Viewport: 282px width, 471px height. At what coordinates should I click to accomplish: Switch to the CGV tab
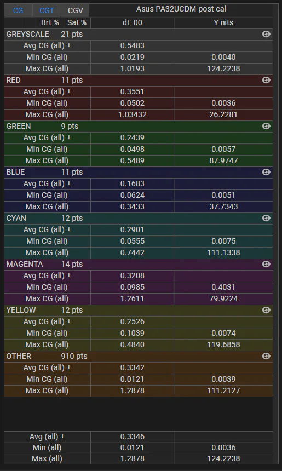point(76,10)
